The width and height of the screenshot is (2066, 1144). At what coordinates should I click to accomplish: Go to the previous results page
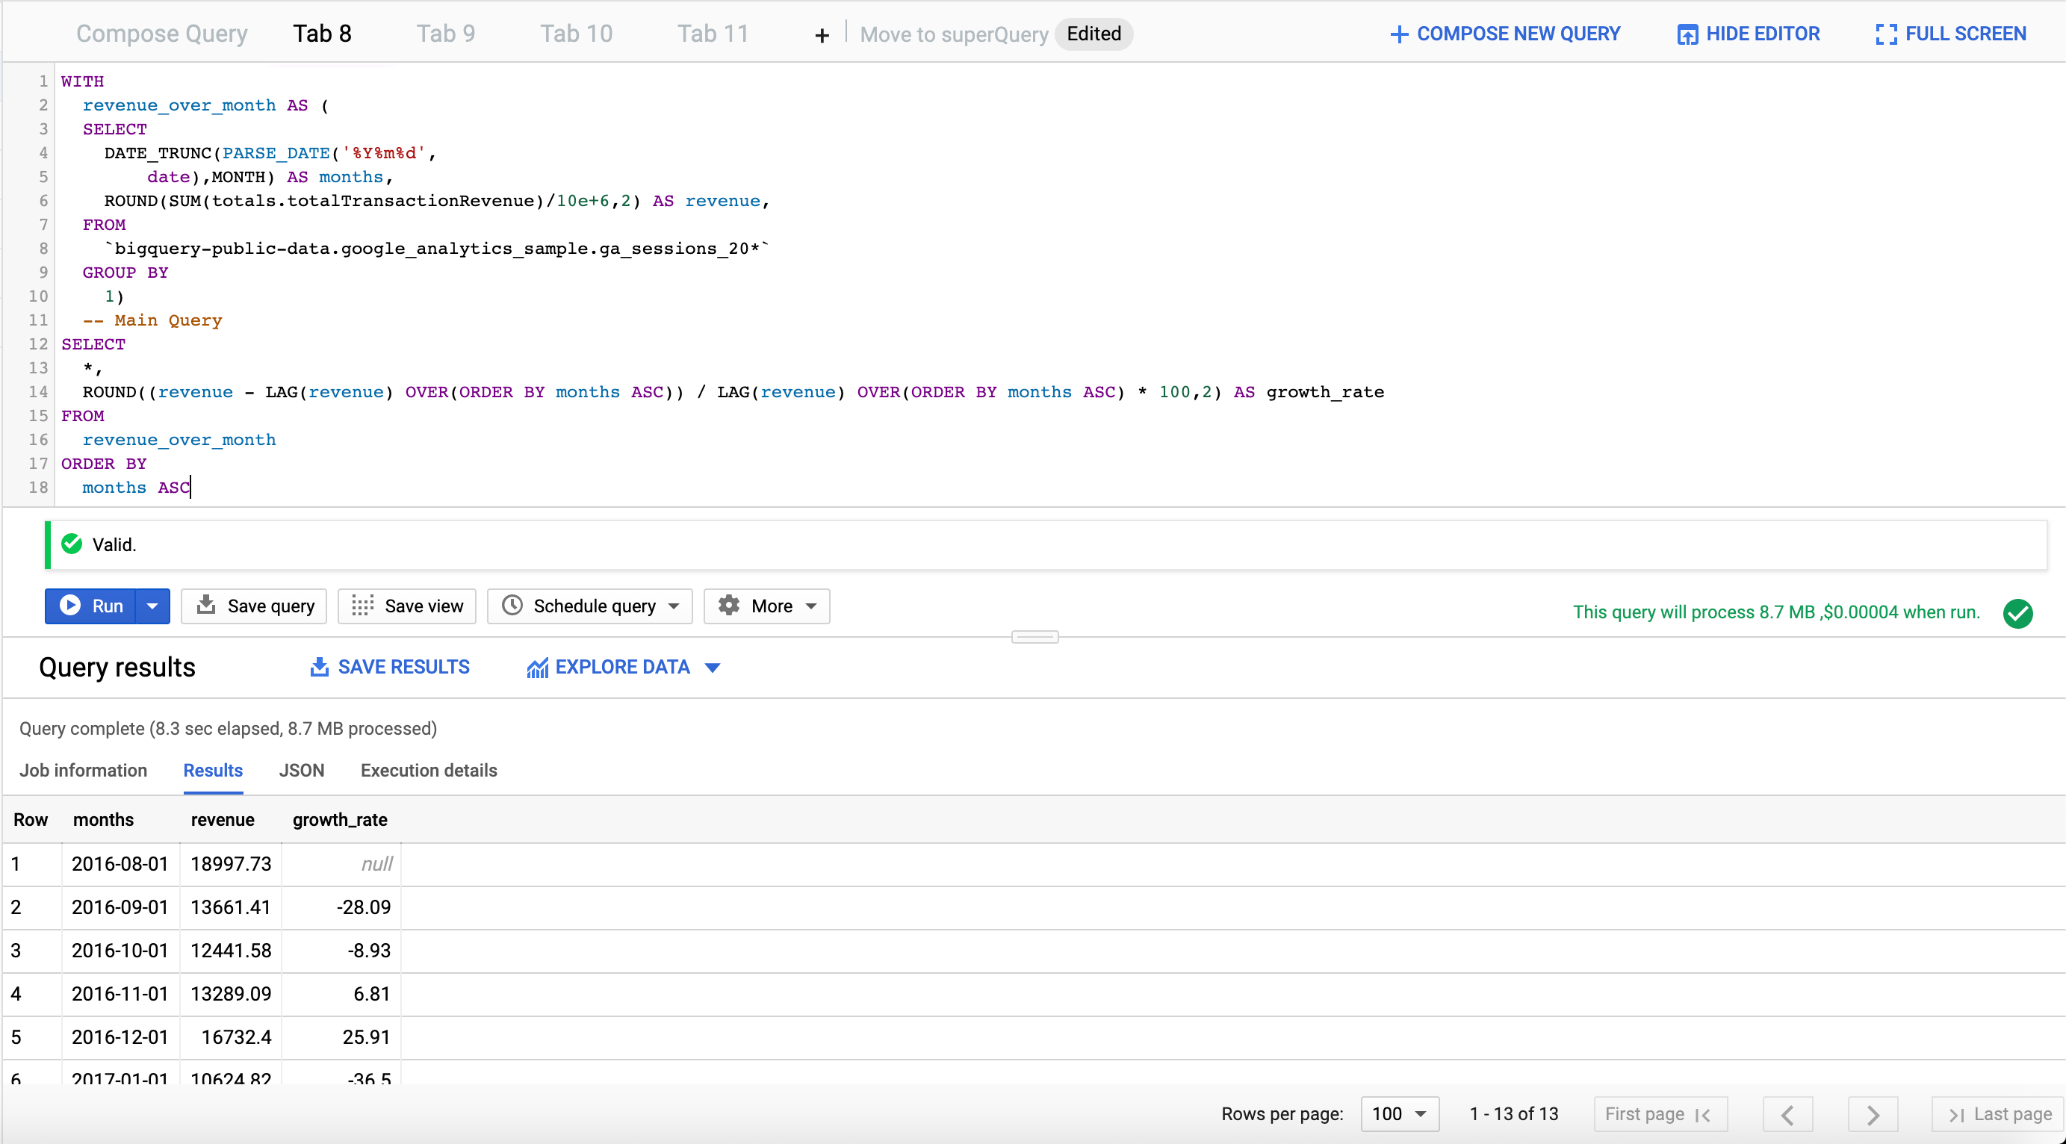tap(1787, 1114)
